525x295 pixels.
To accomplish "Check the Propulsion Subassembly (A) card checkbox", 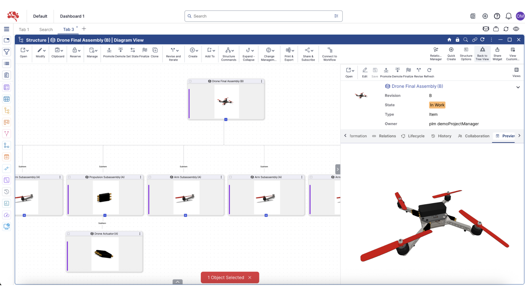I will click(69, 177).
